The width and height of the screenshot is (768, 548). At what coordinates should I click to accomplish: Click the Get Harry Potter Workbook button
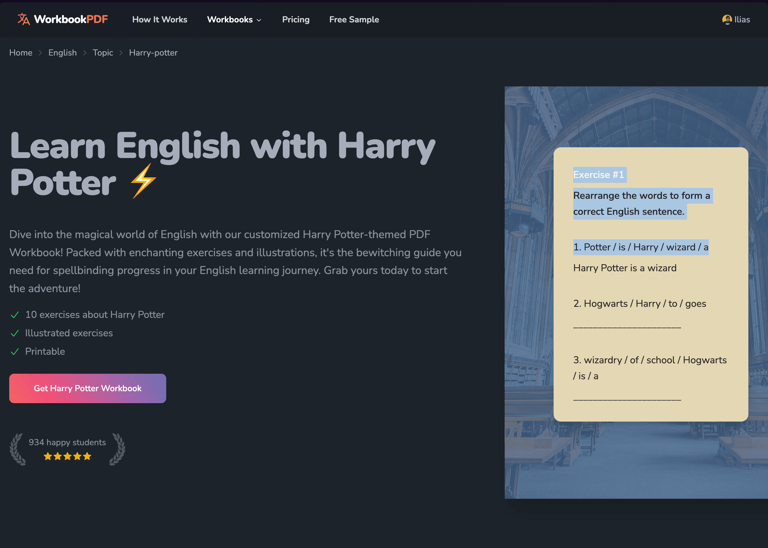point(87,388)
